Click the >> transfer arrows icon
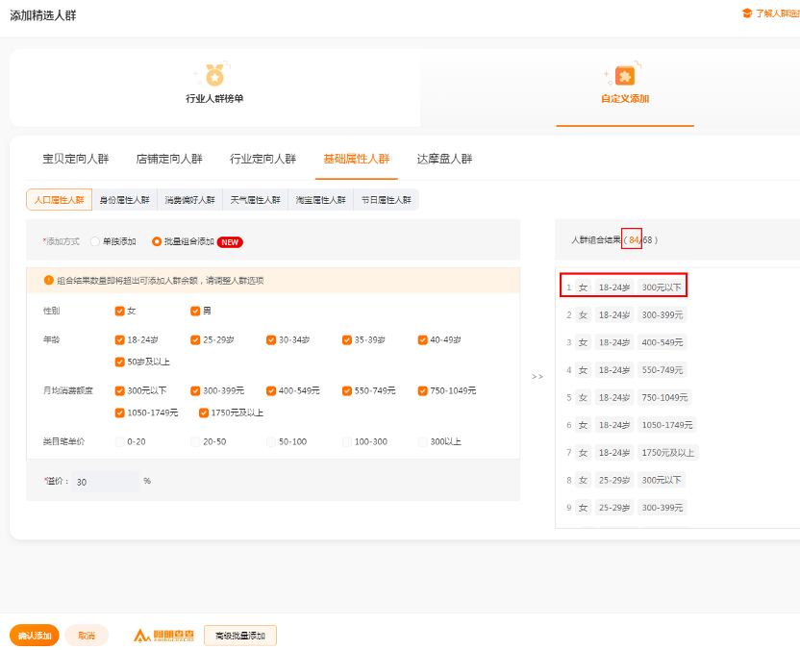 (537, 376)
